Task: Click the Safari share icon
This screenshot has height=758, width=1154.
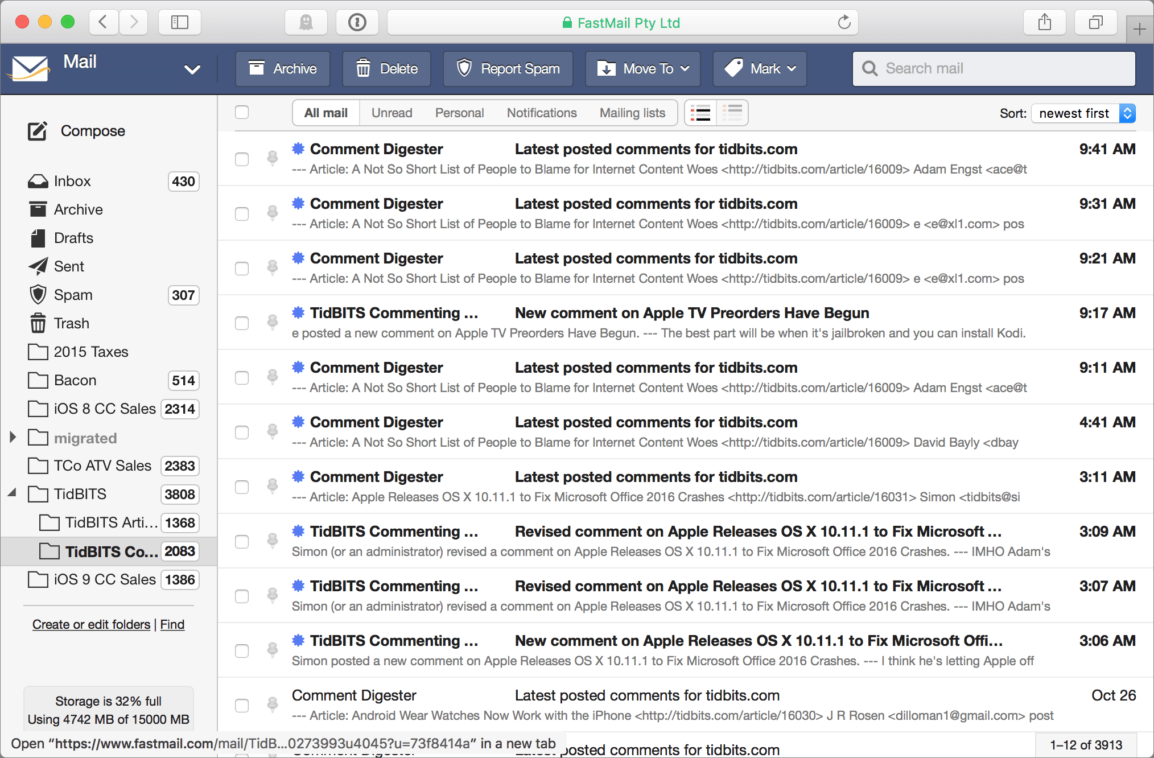Action: click(1044, 22)
